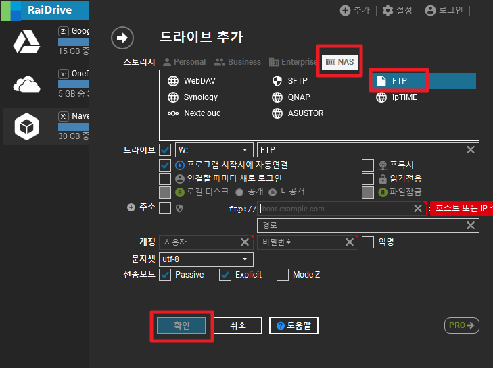Select FTP storage type

click(425, 81)
